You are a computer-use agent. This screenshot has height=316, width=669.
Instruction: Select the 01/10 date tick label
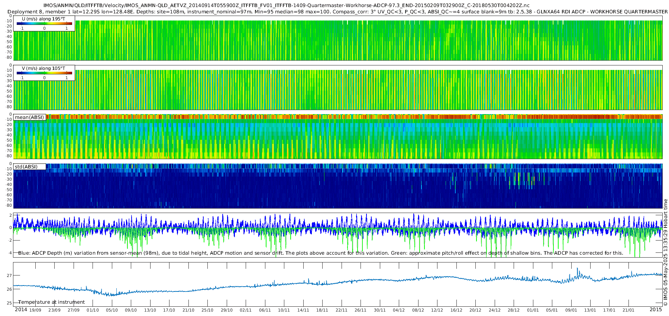pos(93,310)
